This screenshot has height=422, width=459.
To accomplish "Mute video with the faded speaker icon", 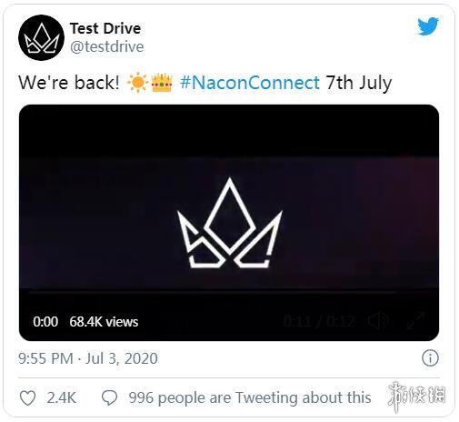I will pos(378,321).
